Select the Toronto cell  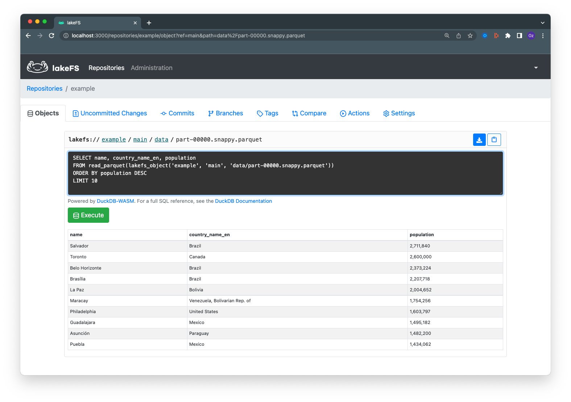pos(128,257)
